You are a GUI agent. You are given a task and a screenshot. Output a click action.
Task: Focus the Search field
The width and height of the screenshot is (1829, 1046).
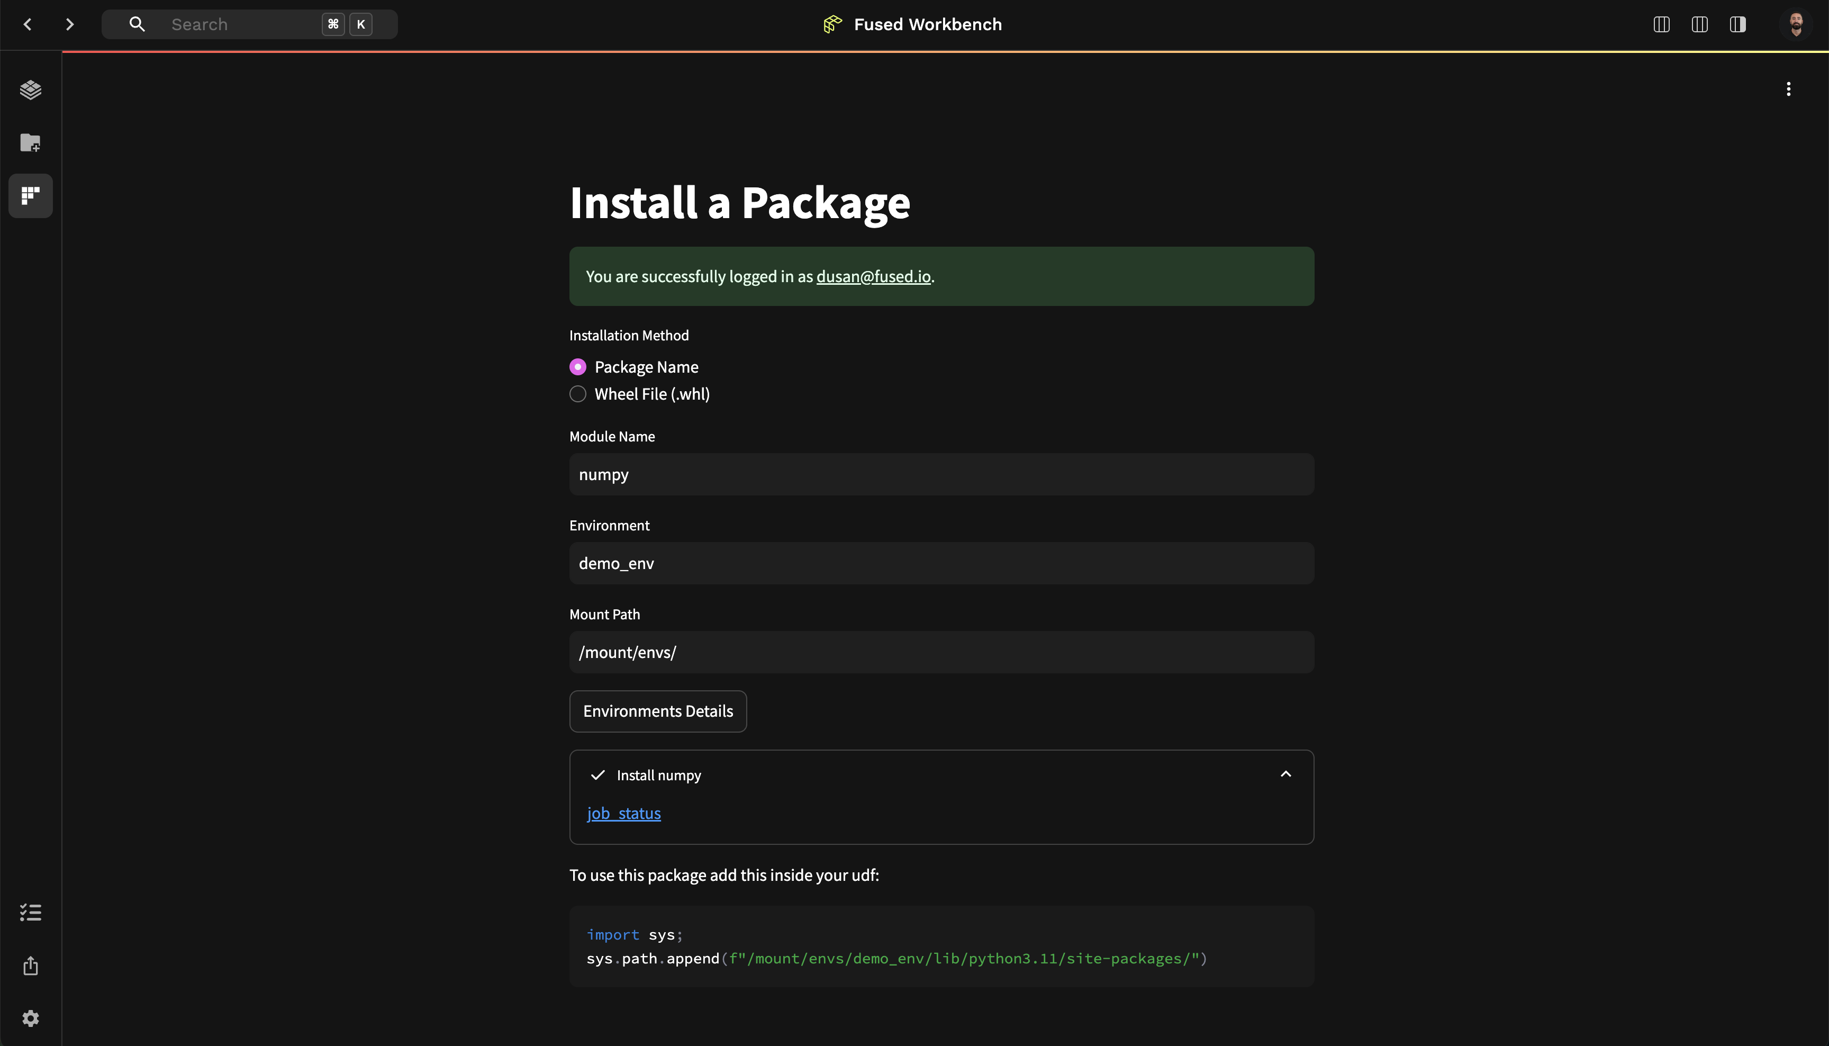249,24
